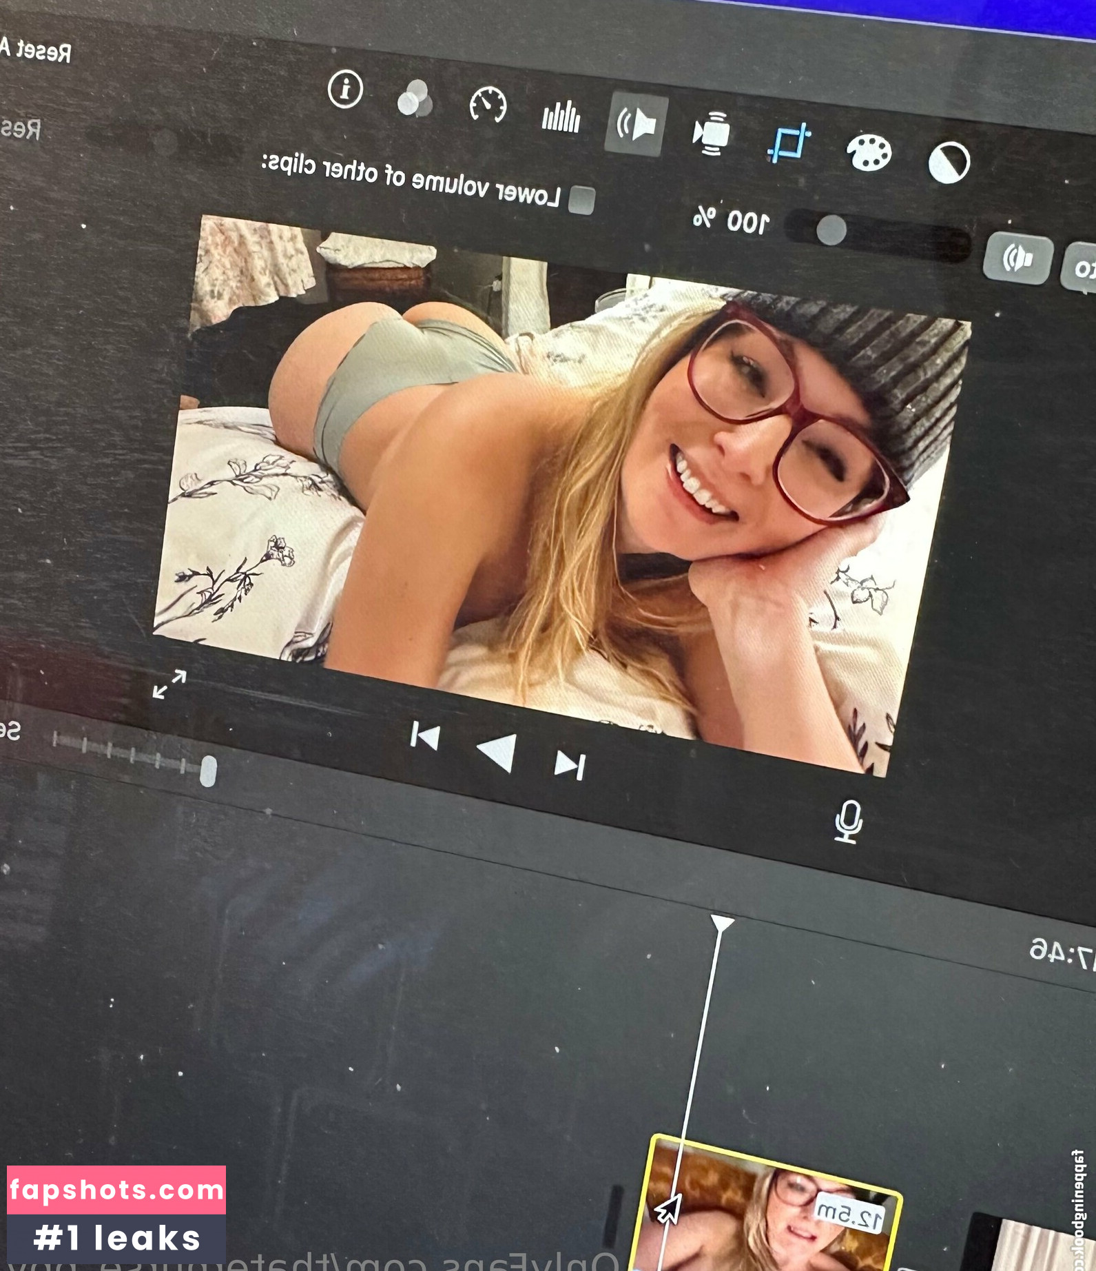Viewport: 1096px width, 1271px height.
Task: Select the Volume speaker tool
Action: point(636,124)
